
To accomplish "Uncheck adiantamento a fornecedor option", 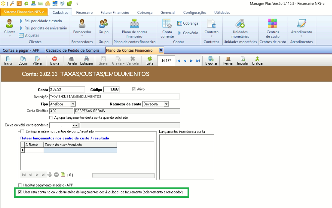I will point(20,192).
